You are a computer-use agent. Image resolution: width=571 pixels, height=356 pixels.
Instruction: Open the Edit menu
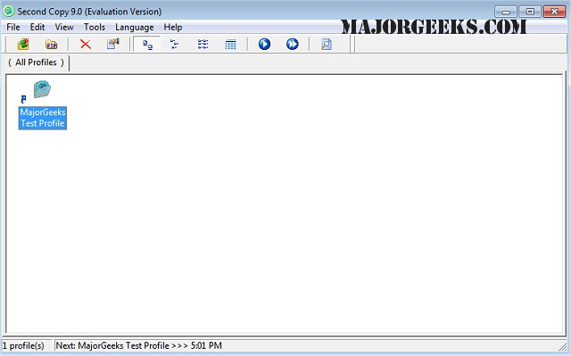coord(37,28)
